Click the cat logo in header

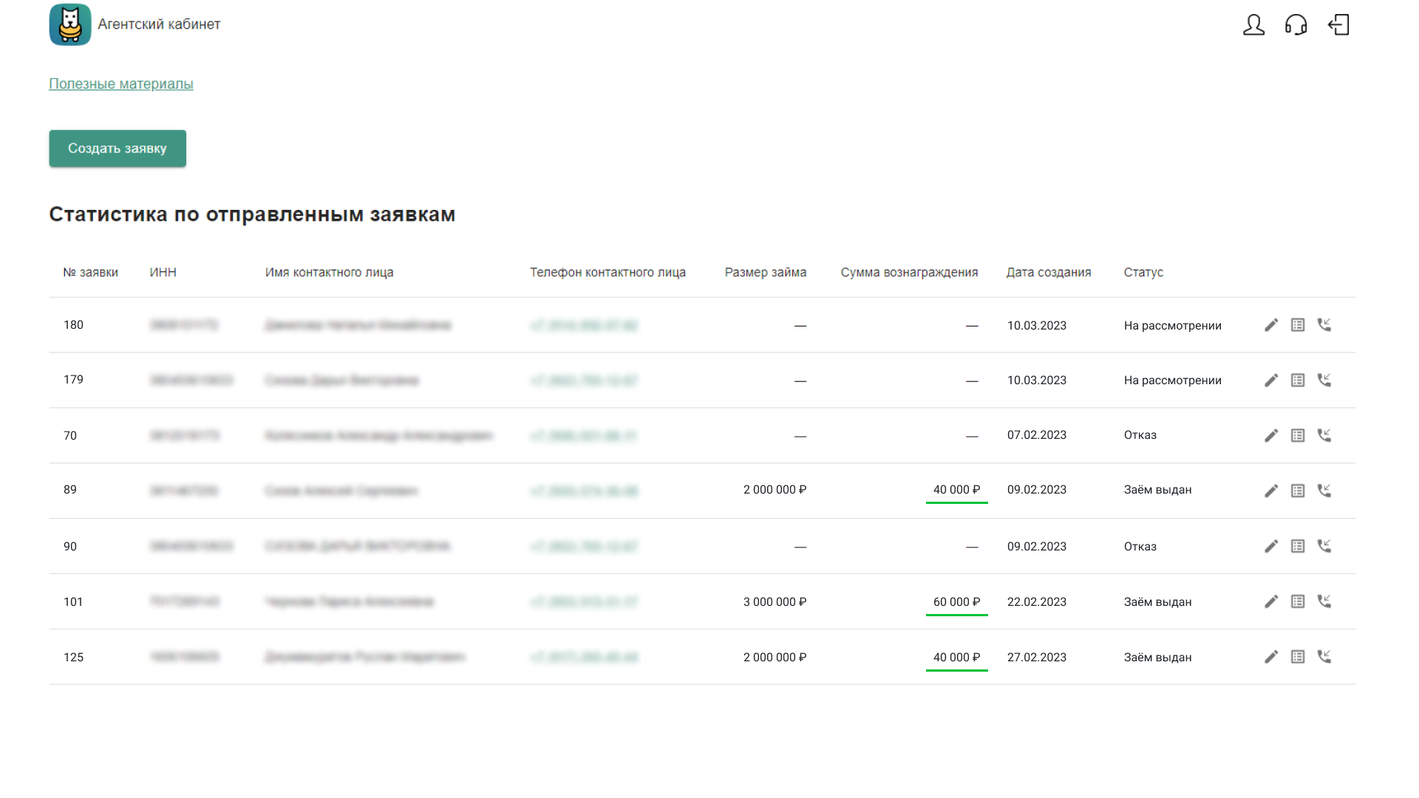pyautogui.click(x=70, y=24)
